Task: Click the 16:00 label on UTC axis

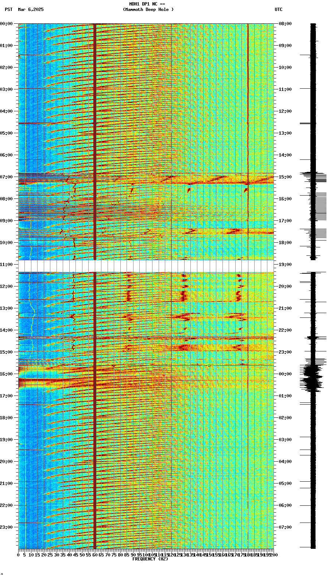Action: tap(285, 199)
